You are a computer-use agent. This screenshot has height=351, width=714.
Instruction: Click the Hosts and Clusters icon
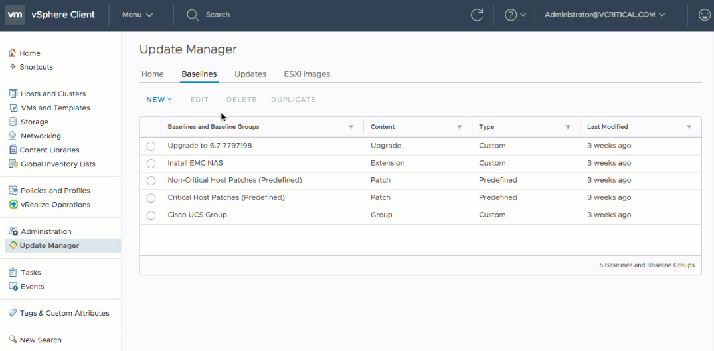[13, 94]
